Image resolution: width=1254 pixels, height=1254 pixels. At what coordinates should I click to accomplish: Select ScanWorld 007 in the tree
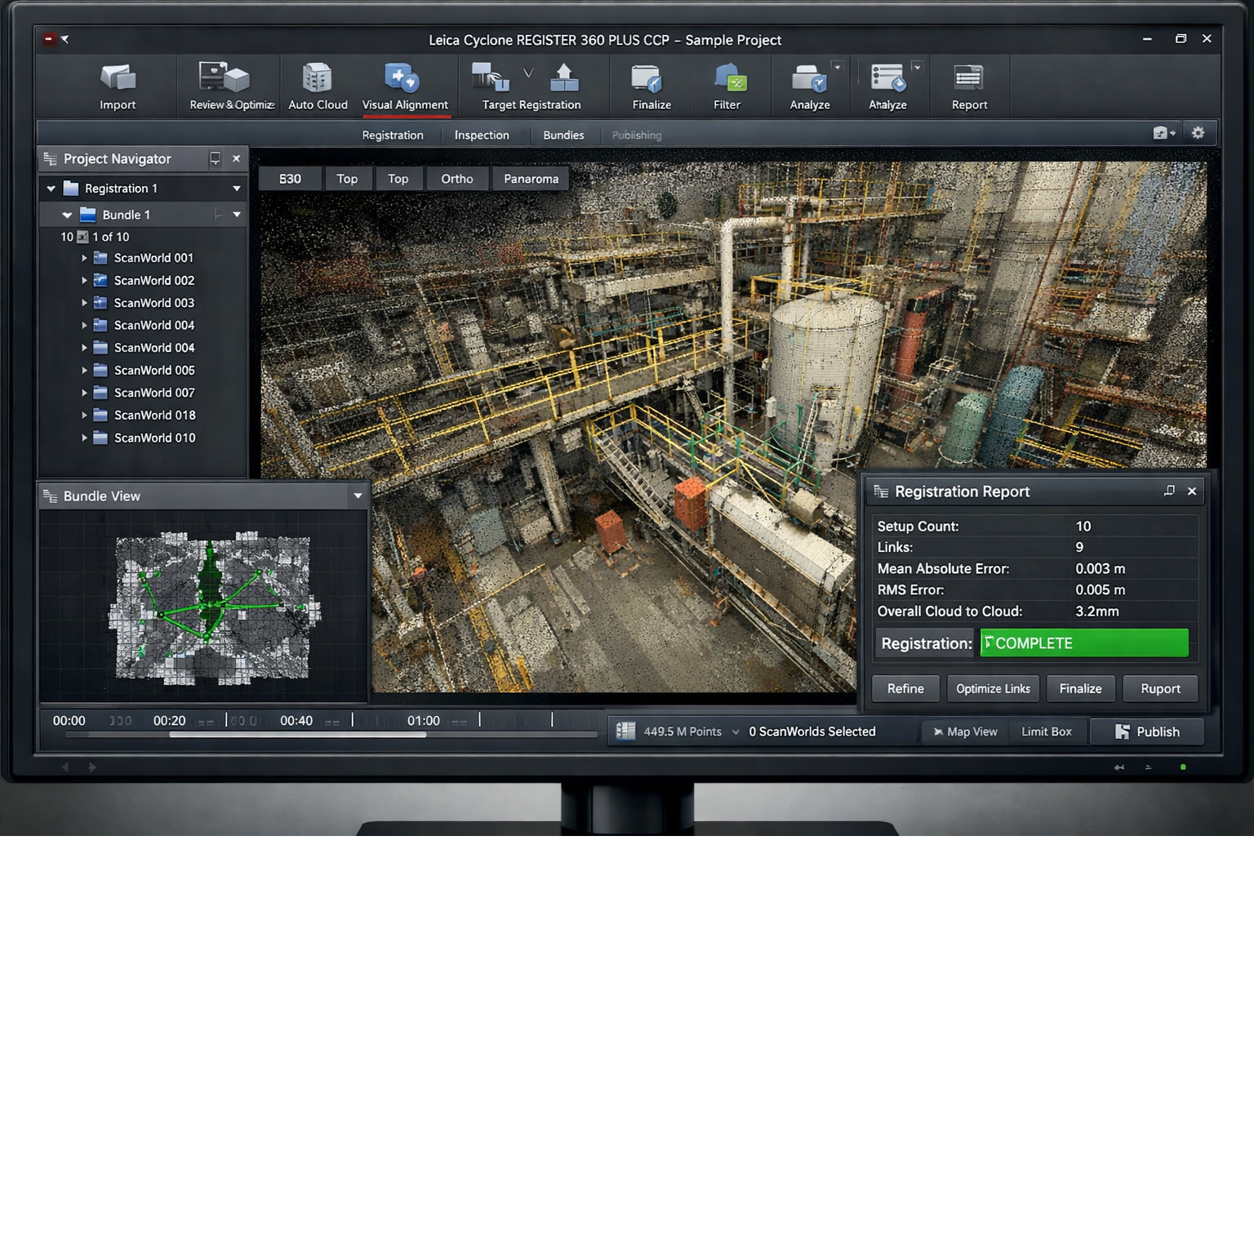coord(154,393)
